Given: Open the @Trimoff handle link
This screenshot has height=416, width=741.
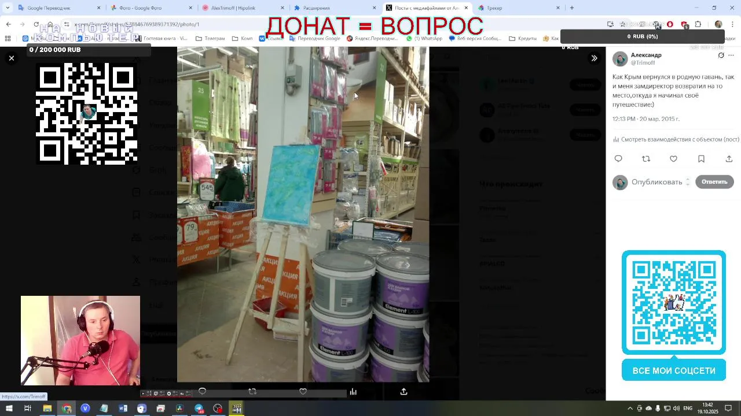Looking at the screenshot, I should (x=643, y=62).
